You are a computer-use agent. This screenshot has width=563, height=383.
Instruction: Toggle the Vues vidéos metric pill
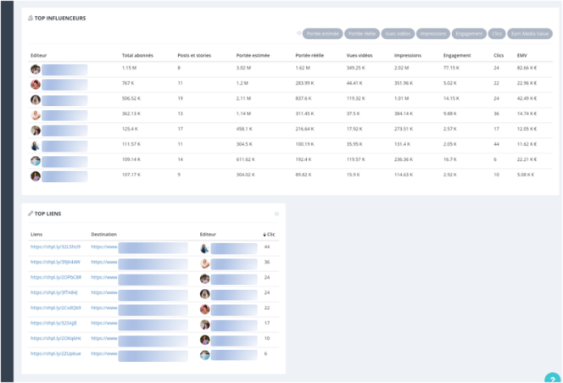click(397, 34)
